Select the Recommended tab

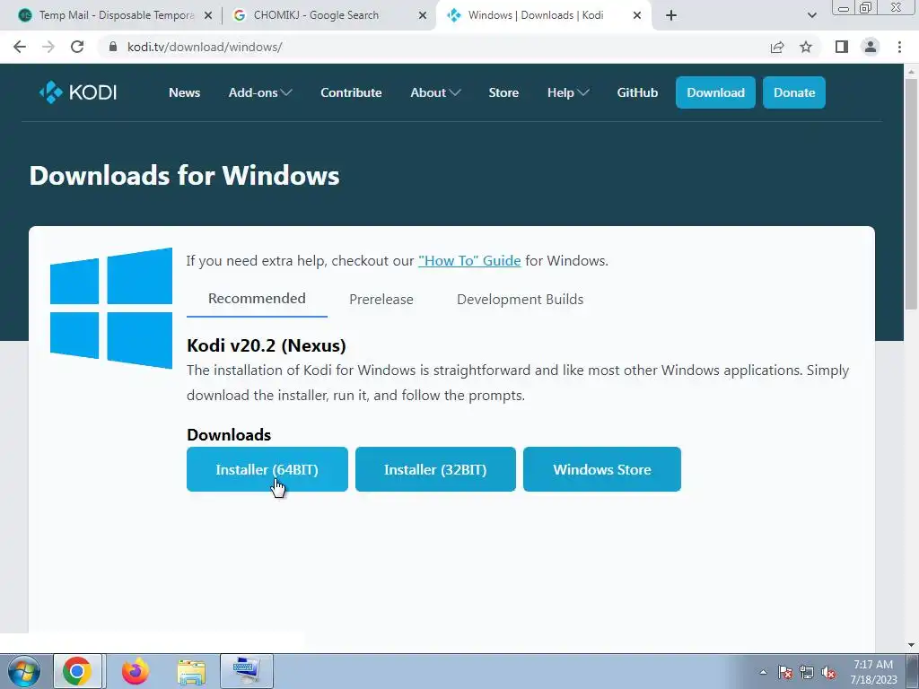257,299
